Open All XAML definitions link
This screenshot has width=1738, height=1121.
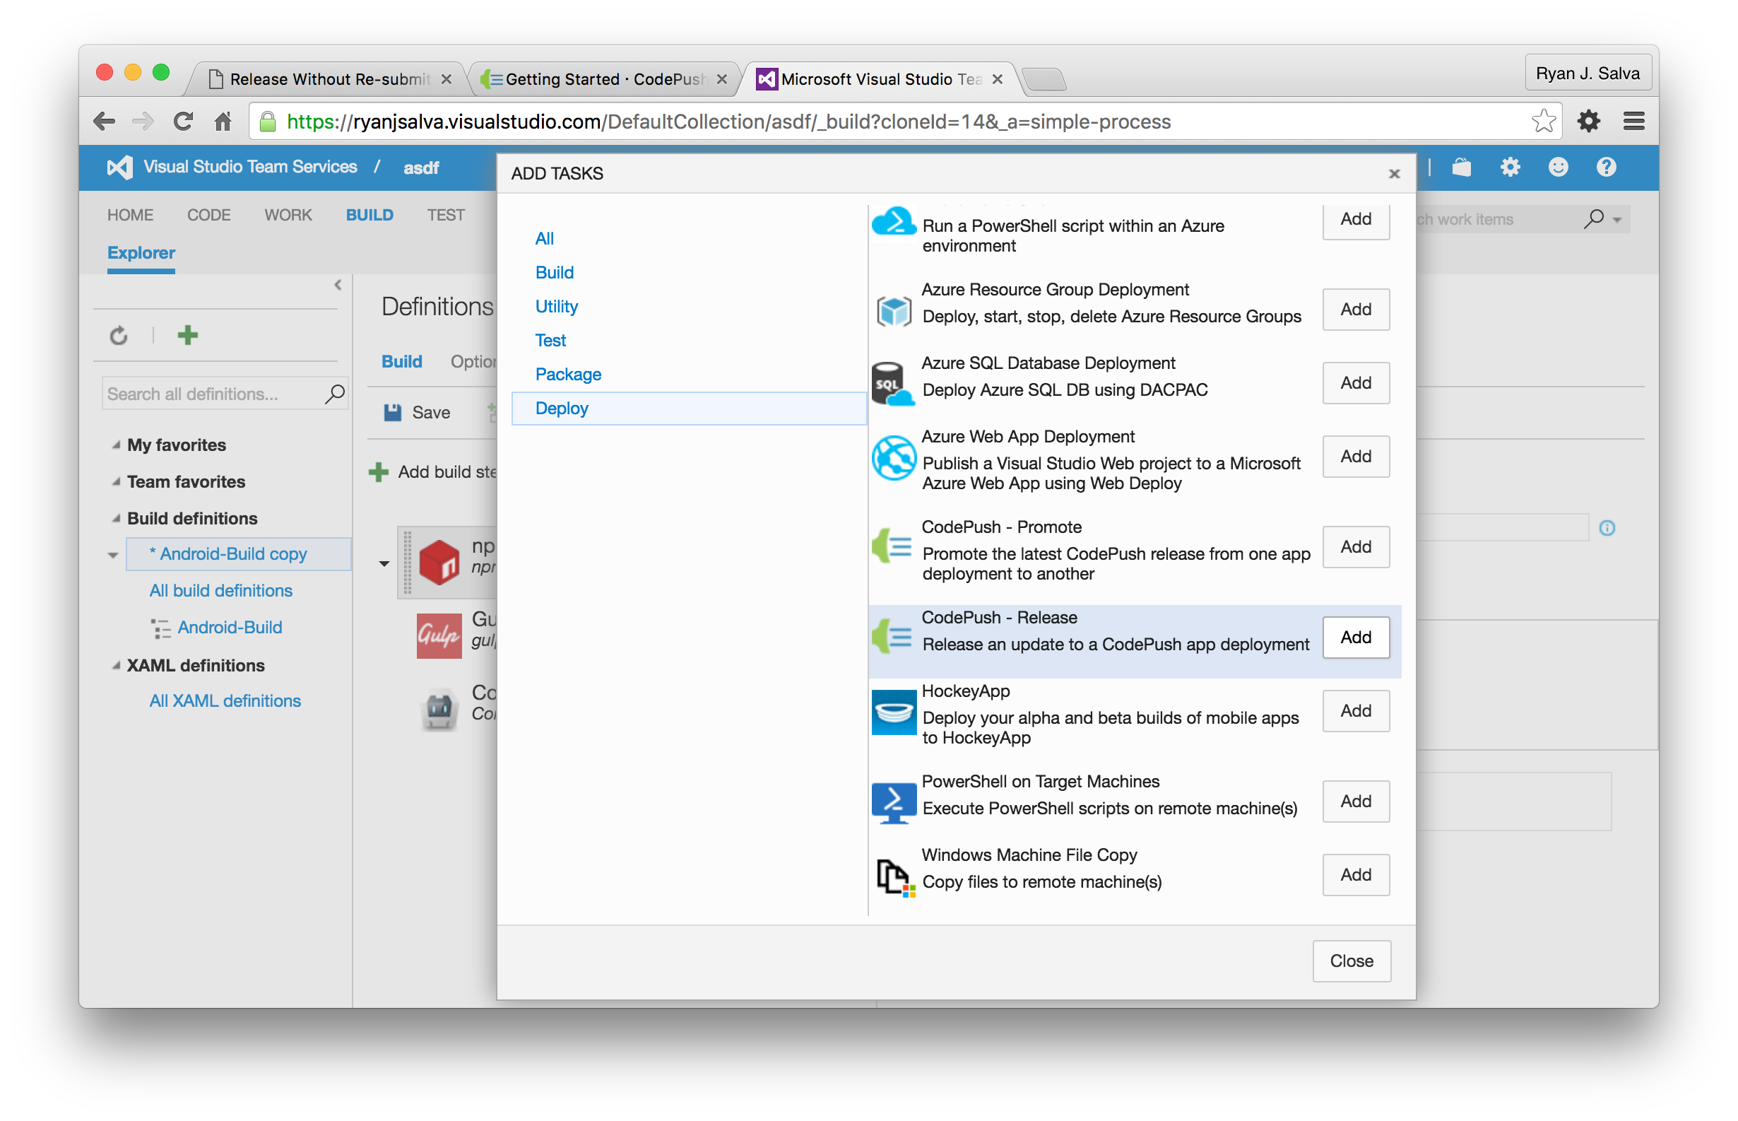tap(225, 700)
